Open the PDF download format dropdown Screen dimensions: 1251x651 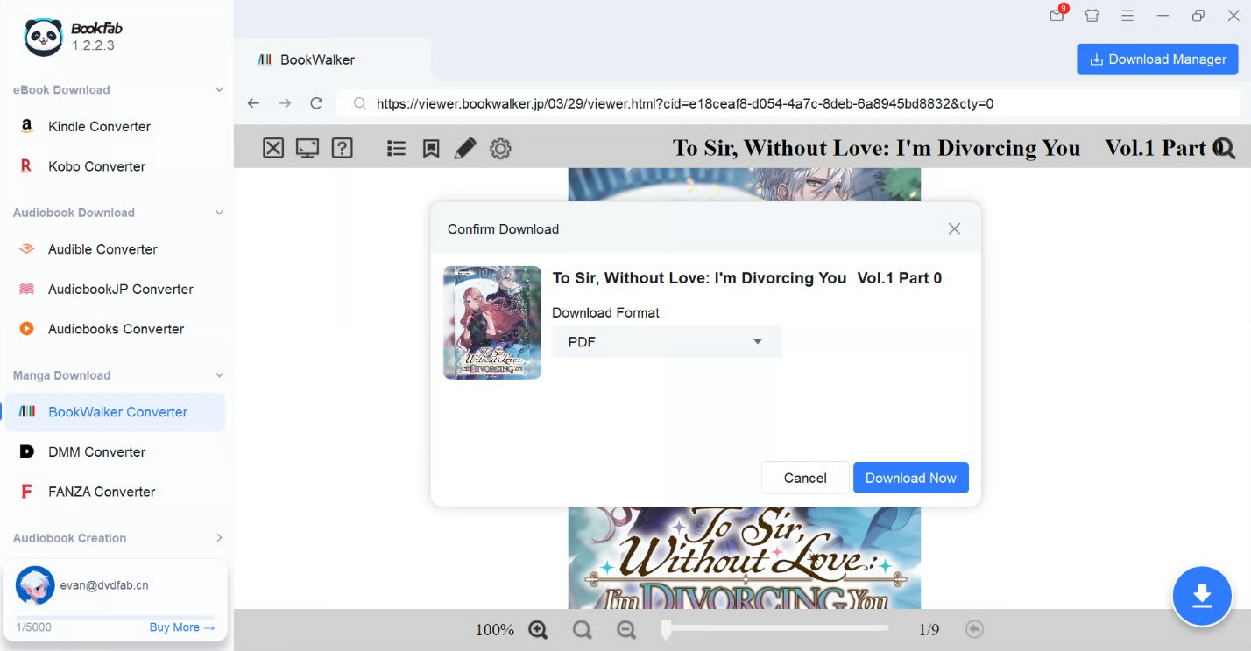click(666, 341)
